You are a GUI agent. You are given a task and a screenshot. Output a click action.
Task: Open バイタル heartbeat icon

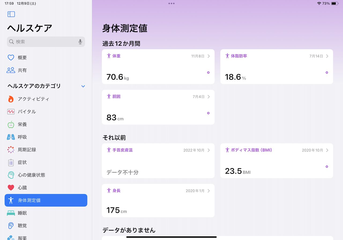(x=11, y=112)
